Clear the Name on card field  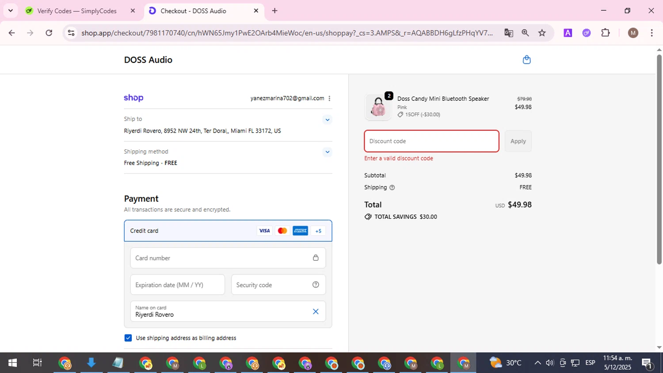pos(316,312)
